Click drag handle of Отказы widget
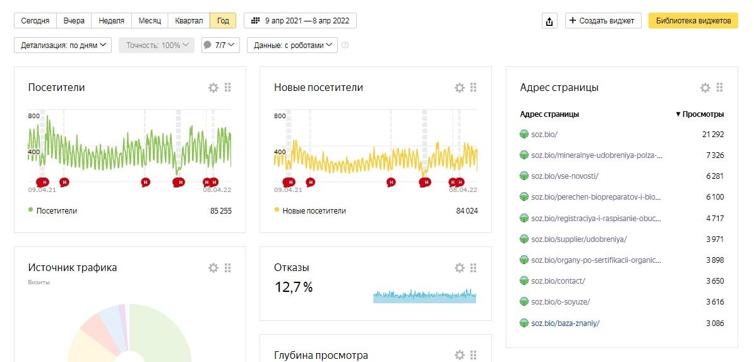The width and height of the screenshot is (754, 362). coord(474,268)
